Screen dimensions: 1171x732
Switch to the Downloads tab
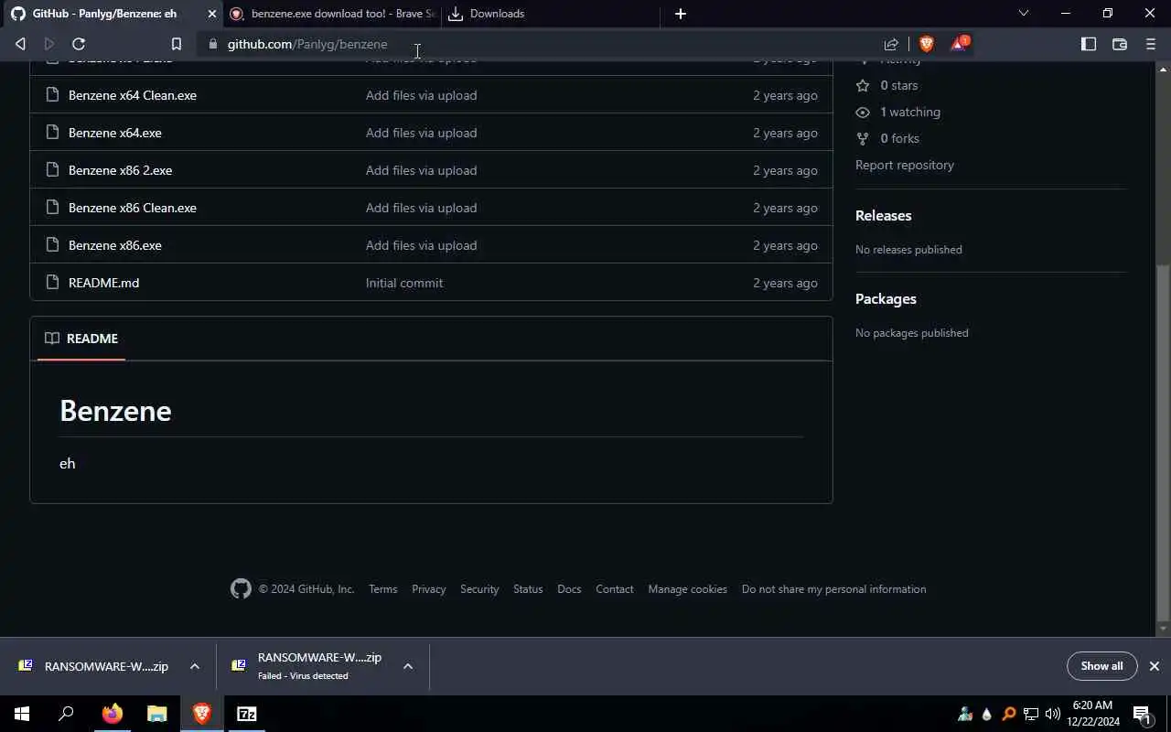[551, 14]
